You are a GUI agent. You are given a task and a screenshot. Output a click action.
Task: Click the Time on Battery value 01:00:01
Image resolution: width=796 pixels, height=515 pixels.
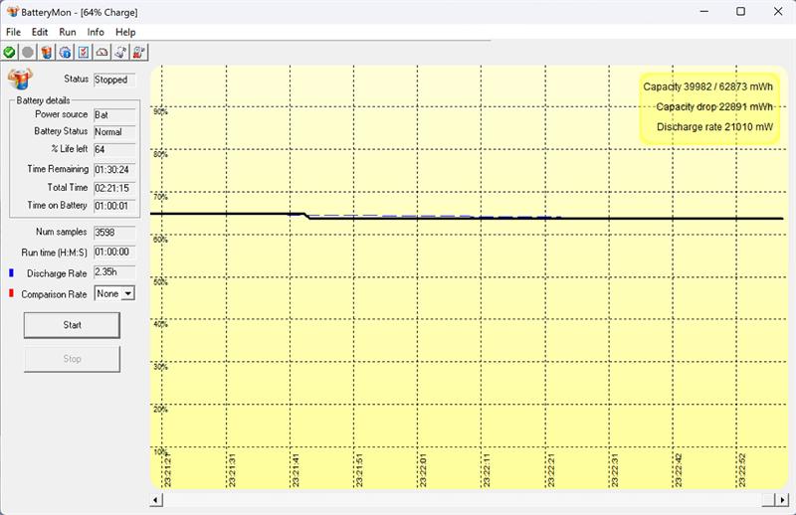(114, 206)
